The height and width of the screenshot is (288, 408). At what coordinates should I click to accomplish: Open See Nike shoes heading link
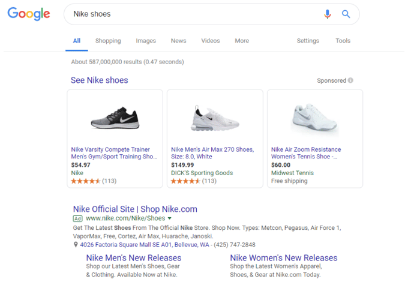[100, 80]
